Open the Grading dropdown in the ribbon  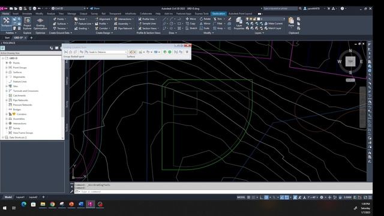[82, 28]
